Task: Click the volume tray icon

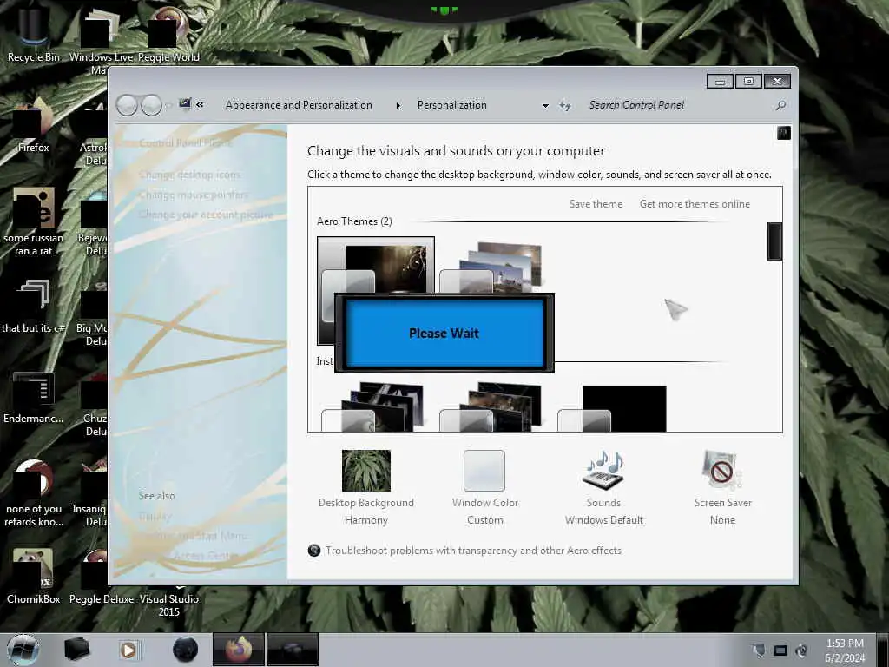Action: [x=801, y=650]
